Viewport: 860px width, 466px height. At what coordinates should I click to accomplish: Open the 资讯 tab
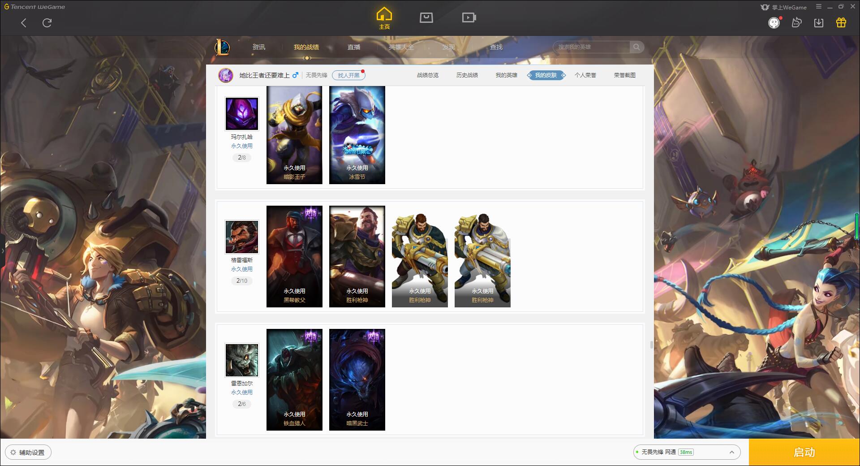[x=259, y=47]
